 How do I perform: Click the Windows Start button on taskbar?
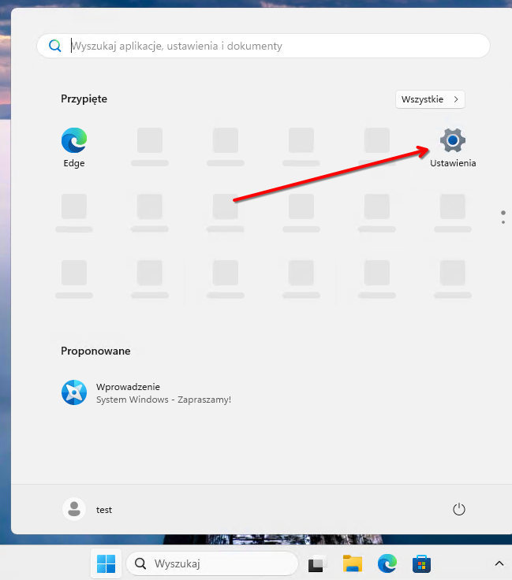coord(106,563)
